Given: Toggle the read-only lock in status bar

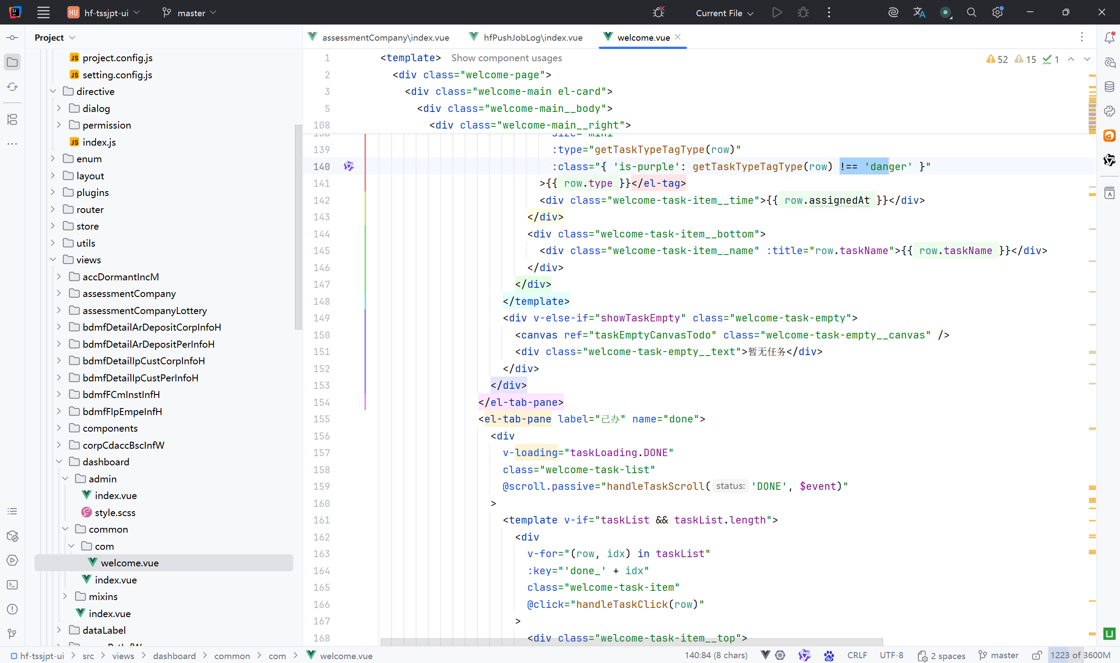Looking at the screenshot, I should [1037, 656].
